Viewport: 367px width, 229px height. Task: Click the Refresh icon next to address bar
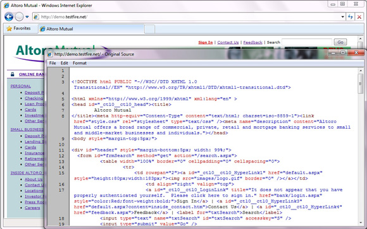pyautogui.click(x=350, y=17)
